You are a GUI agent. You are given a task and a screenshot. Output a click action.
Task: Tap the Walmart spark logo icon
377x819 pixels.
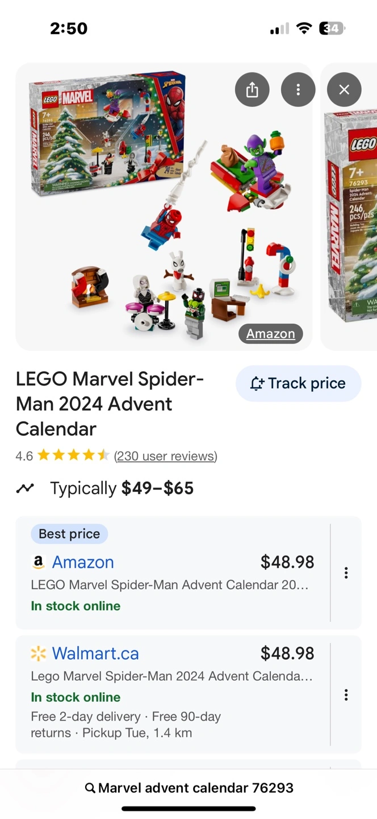pos(38,654)
